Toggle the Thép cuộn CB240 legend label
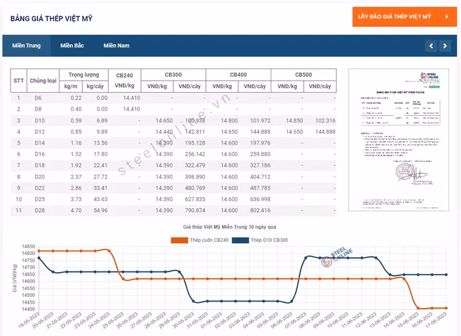Image resolution: width=461 pixels, height=336 pixels. pyautogui.click(x=200, y=239)
